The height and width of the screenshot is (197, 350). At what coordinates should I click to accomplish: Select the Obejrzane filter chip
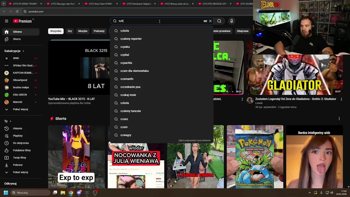[x=243, y=31]
